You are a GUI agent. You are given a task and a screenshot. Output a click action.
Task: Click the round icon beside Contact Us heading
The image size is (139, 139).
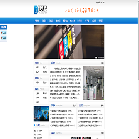(34, 125)
